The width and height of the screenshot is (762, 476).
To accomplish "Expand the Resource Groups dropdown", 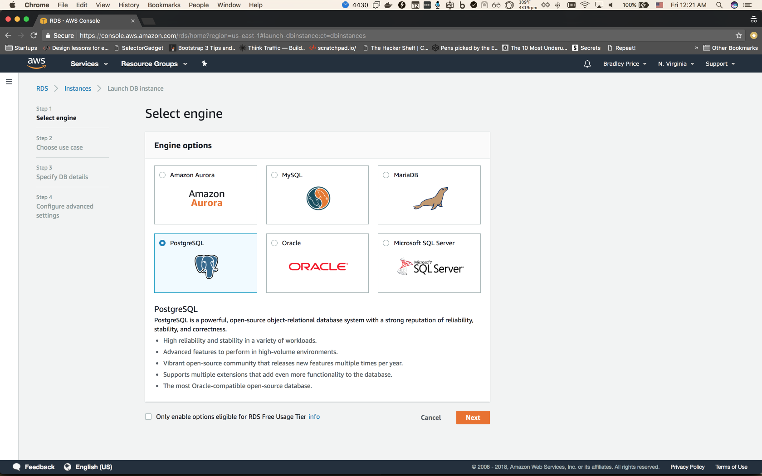I will [x=154, y=64].
